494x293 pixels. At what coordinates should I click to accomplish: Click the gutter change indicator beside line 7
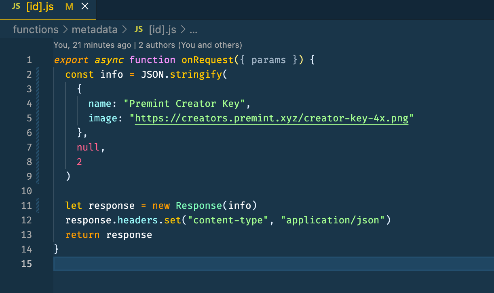tap(38, 147)
